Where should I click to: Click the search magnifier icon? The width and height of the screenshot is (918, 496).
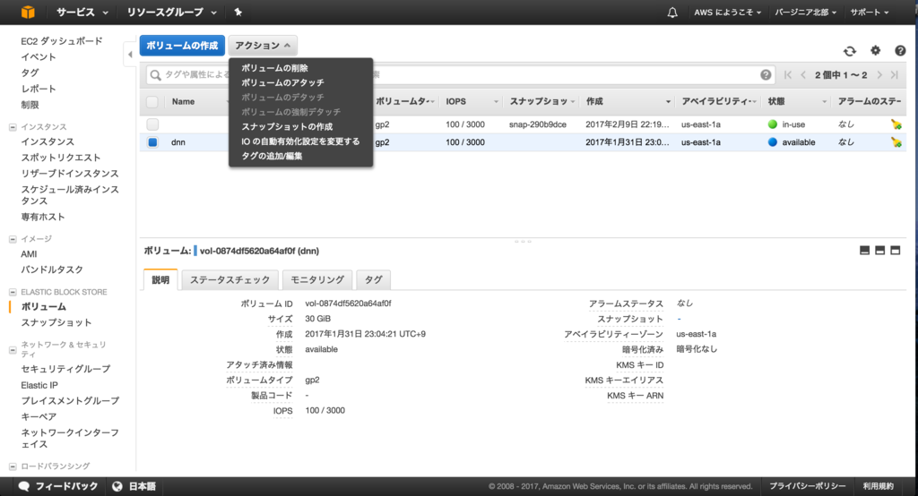pyautogui.click(x=155, y=75)
